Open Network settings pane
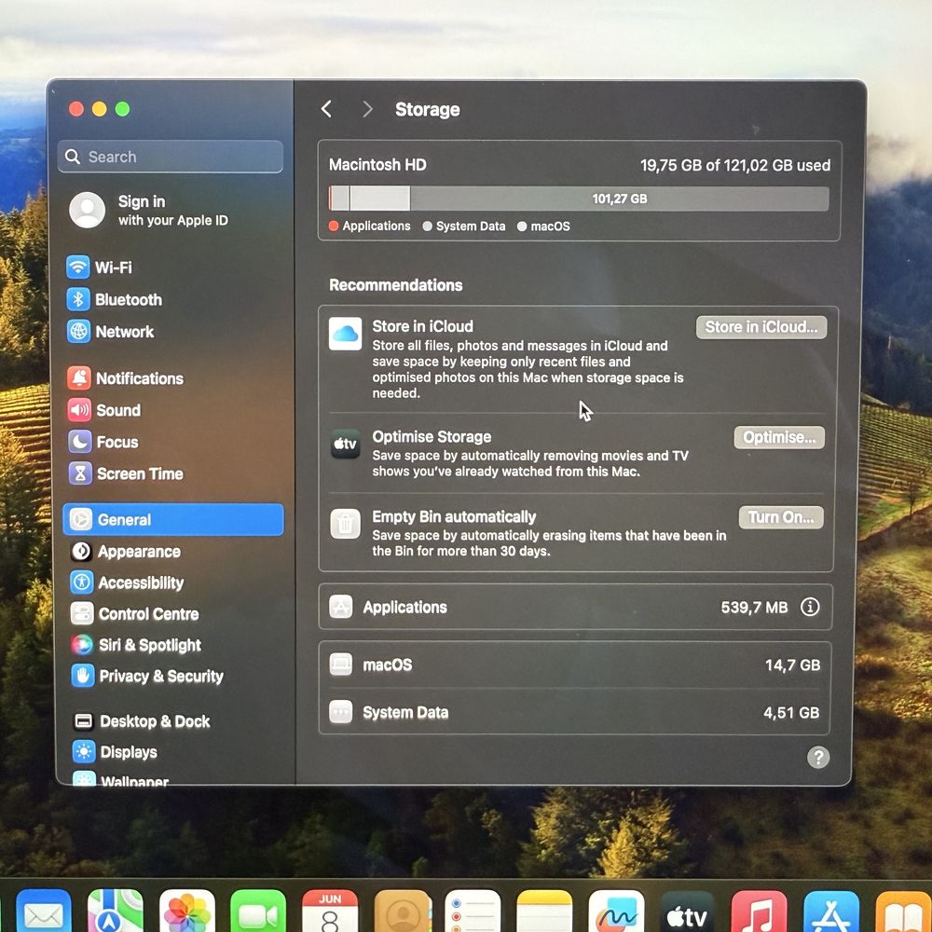Screen dimensions: 932x932 point(111,332)
